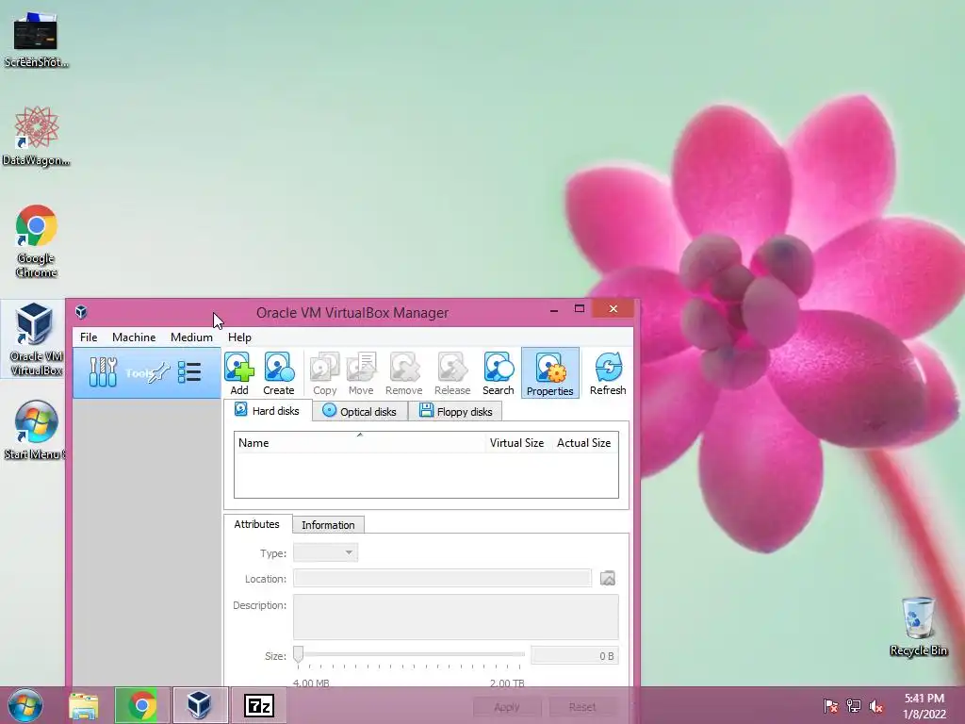Switch to the Floppy disks tab
Viewport: 965px width, 724px height.
coord(455,411)
